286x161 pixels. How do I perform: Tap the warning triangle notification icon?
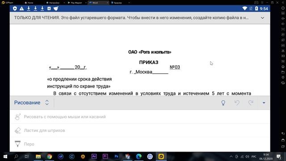coord(22,8)
